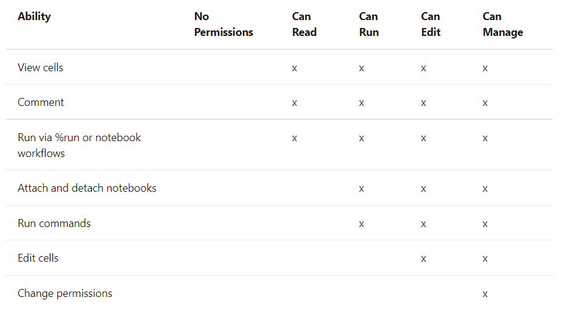The width and height of the screenshot is (570, 328).
Task: Click the View cells row label
Action: [x=40, y=68]
